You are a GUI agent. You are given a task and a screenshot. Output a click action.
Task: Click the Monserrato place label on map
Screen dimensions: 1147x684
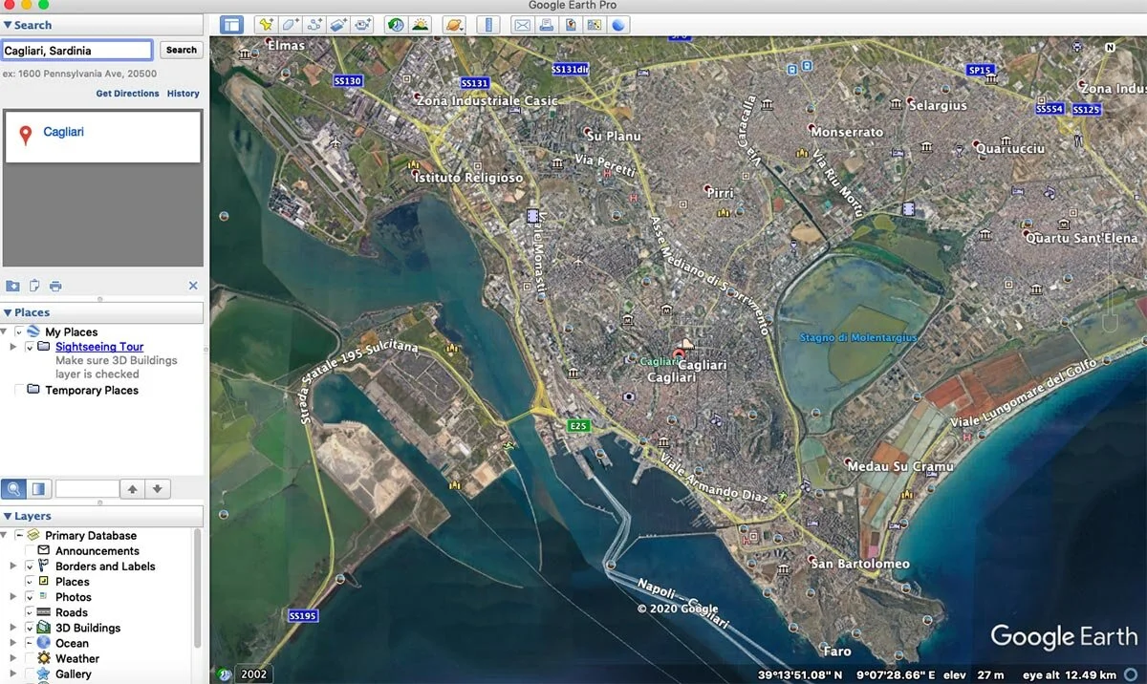[x=848, y=131]
